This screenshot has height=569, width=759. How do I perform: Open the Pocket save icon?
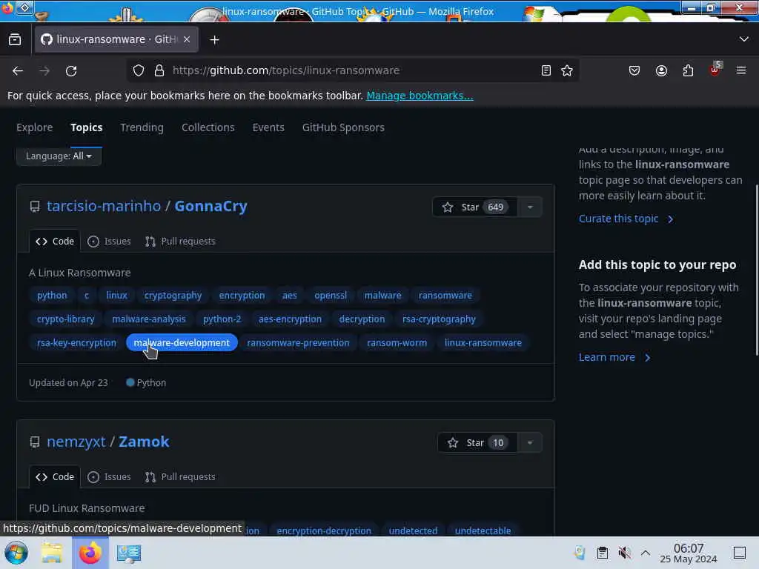point(634,70)
